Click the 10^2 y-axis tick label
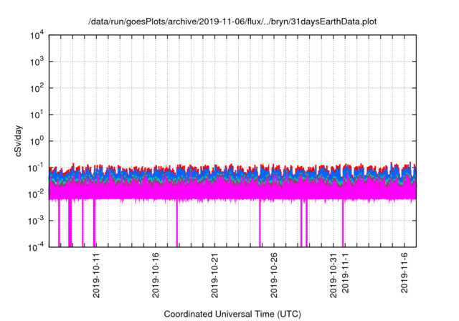Image resolution: width=459 pixels, height=321 pixels. [x=37, y=88]
